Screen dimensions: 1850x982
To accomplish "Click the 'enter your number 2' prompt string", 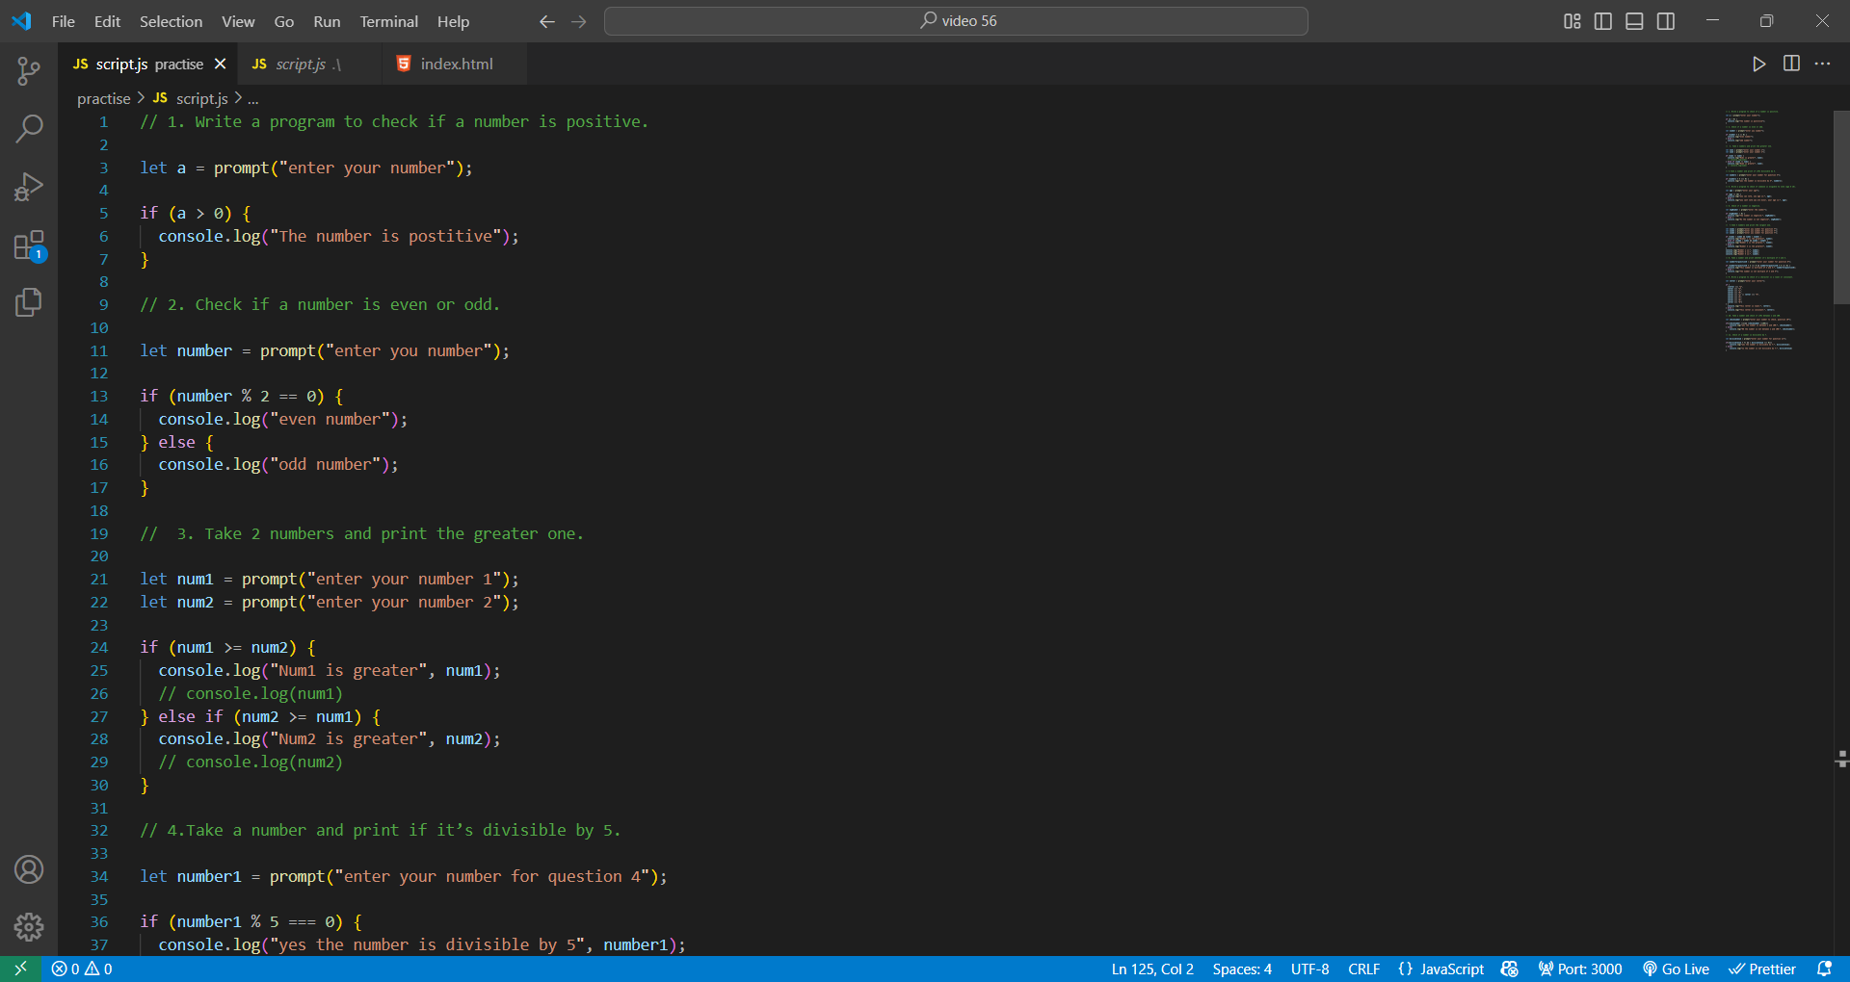I will click(404, 602).
